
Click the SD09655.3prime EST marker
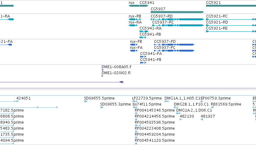(102, 108)
